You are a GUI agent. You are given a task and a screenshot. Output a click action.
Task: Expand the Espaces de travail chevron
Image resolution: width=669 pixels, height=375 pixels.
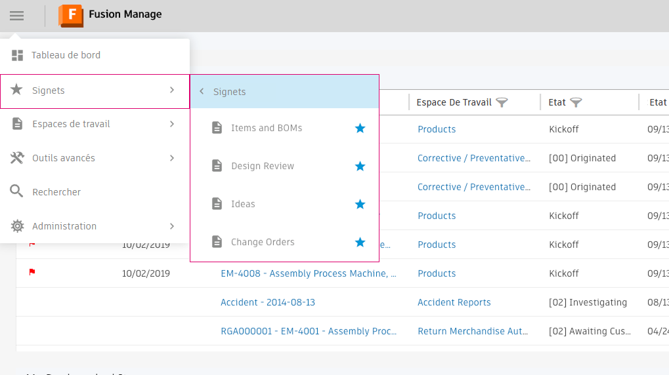point(172,124)
